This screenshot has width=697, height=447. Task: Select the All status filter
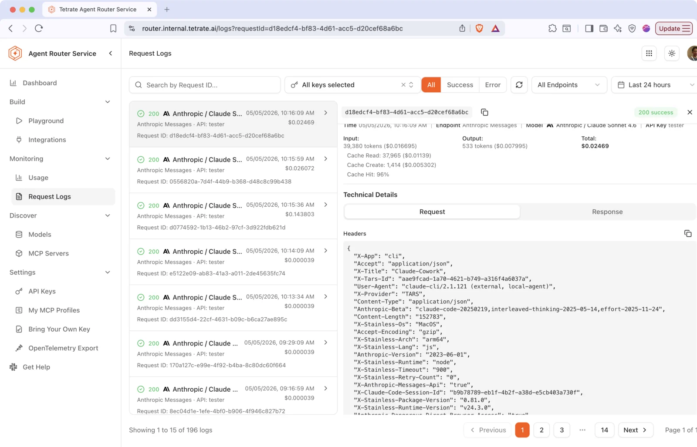[x=431, y=85]
